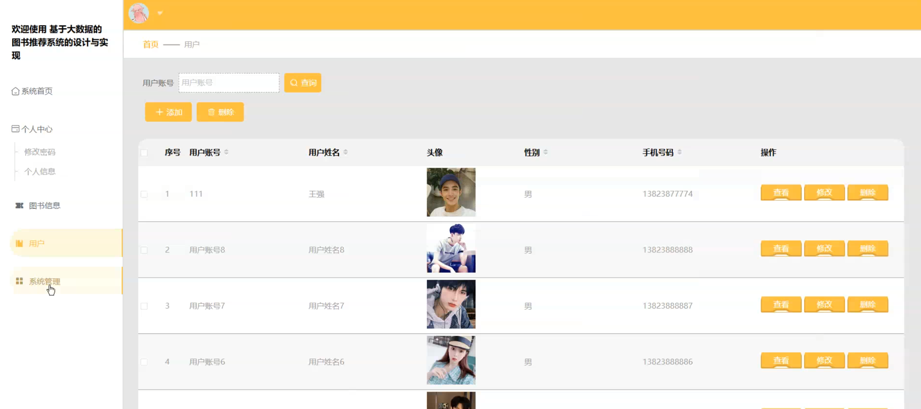Open the avatar photo in the 用户账号6 row
The width and height of the screenshot is (921, 409).
click(x=451, y=360)
